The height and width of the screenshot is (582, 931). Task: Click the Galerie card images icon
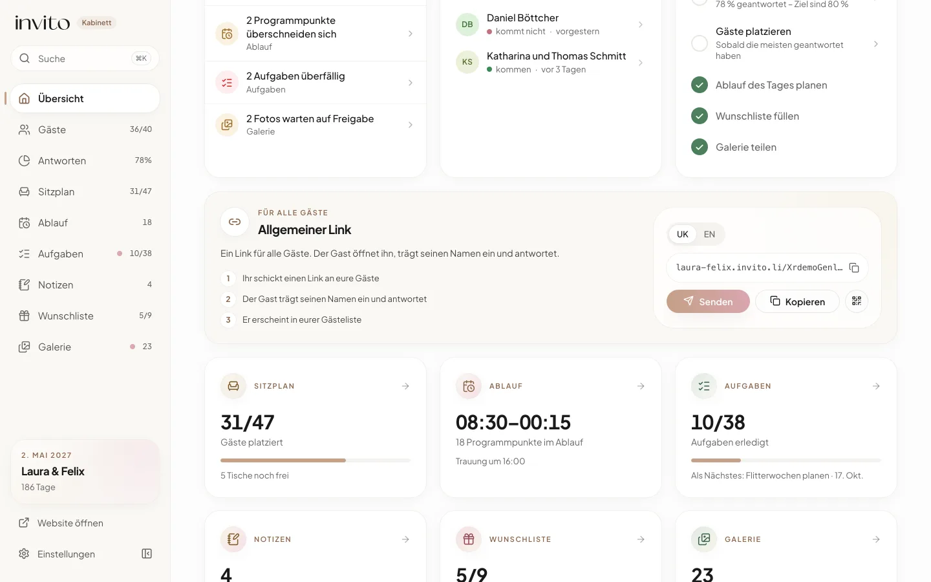pyautogui.click(x=704, y=539)
